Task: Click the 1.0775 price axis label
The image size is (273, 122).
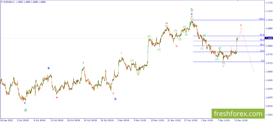Action: [x=269, y=55]
